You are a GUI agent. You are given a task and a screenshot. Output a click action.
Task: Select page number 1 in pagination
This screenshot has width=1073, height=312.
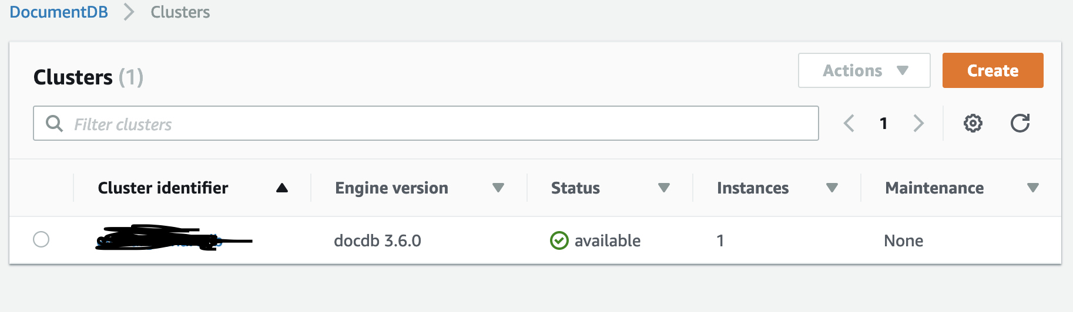883,123
